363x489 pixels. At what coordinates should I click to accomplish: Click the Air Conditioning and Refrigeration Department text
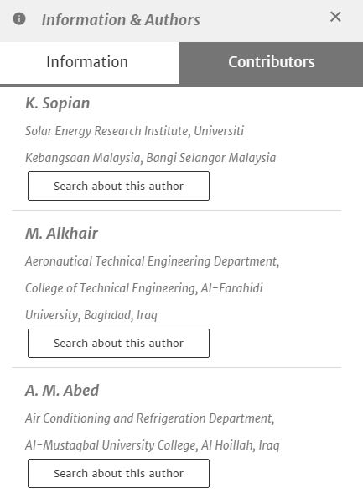click(149, 418)
